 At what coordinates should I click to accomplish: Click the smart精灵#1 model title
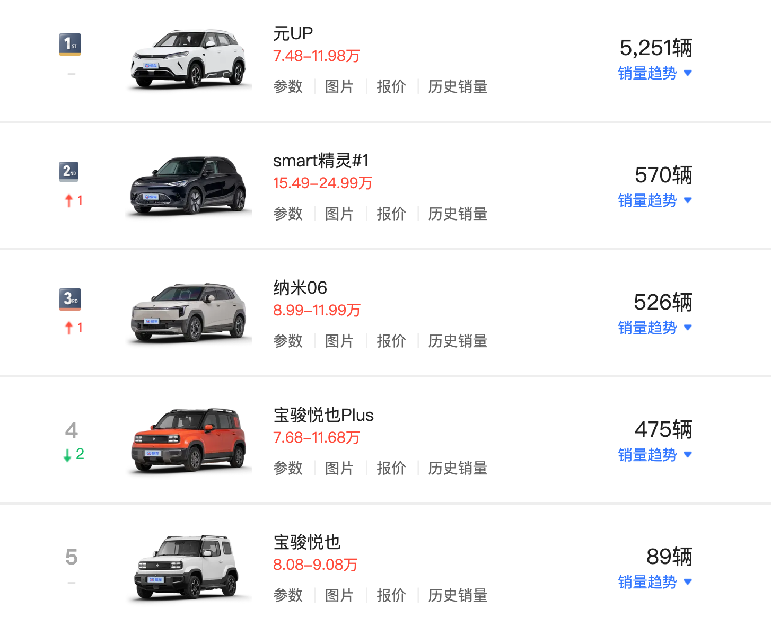pos(320,161)
